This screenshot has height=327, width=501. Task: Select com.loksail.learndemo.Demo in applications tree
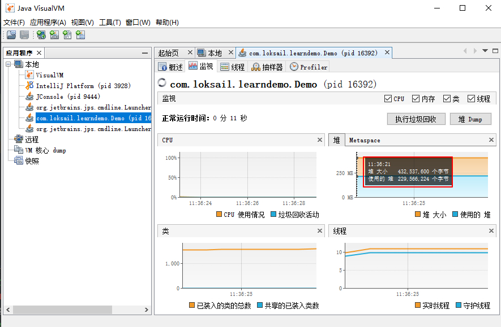coord(93,118)
